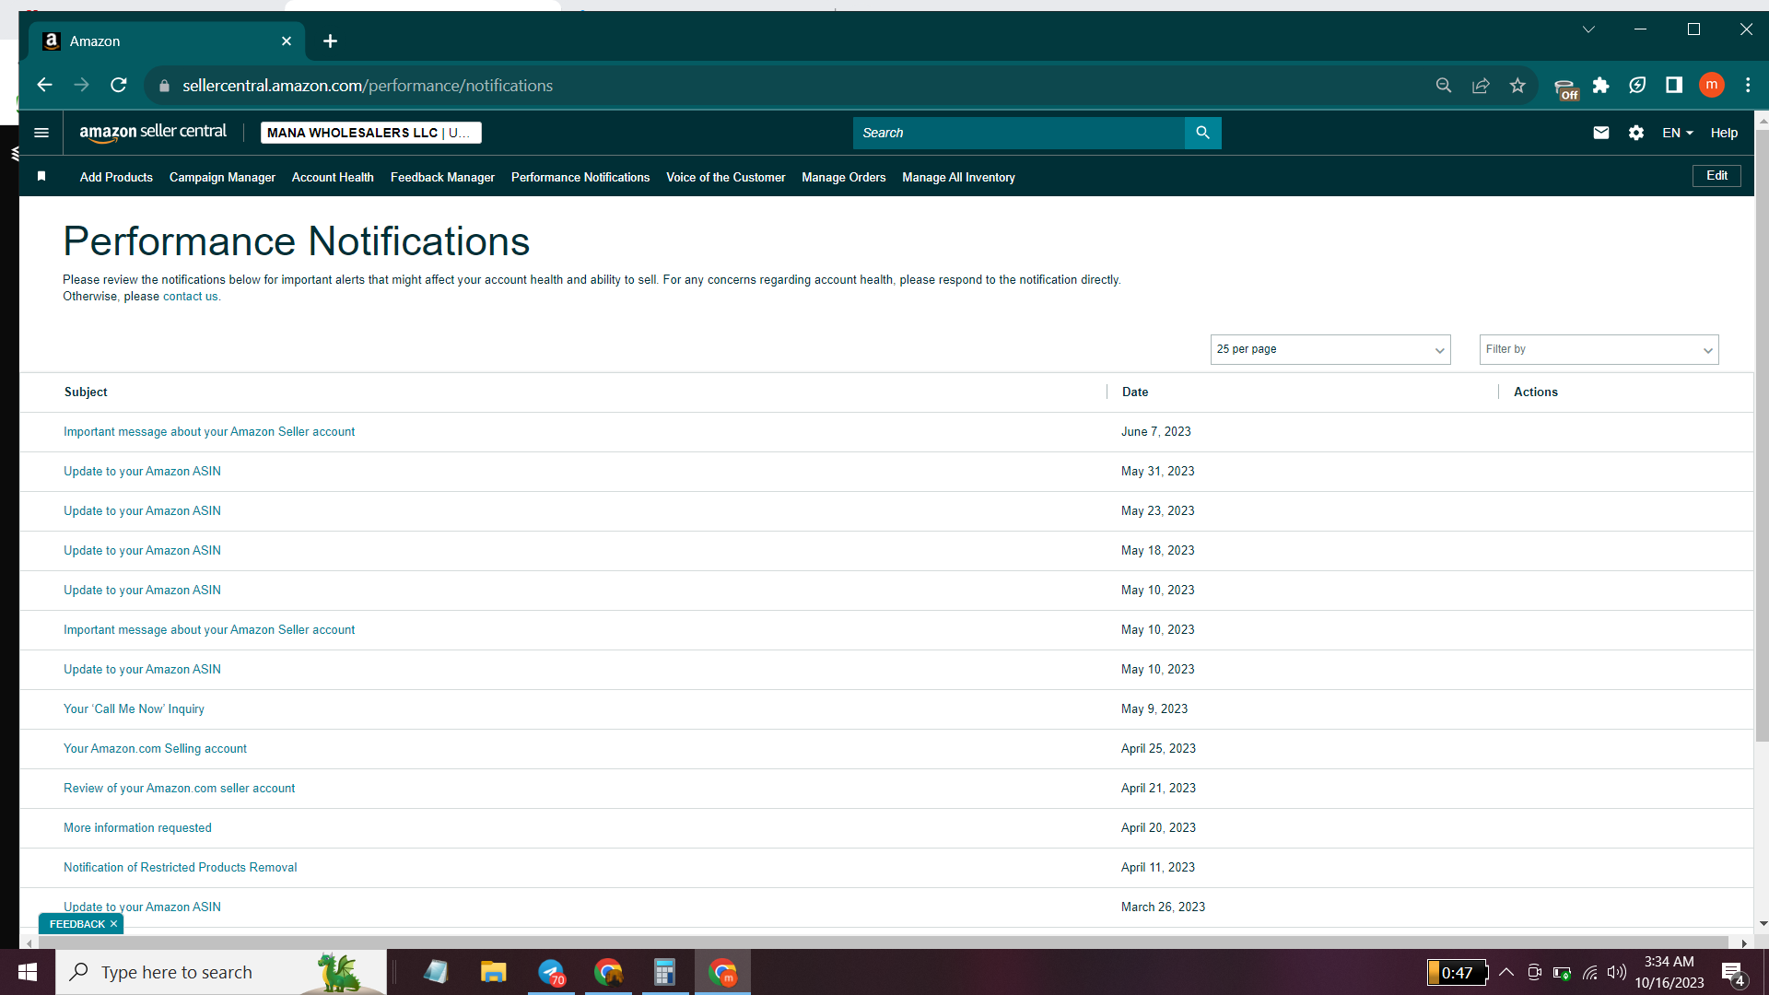Viewport: 1769px width, 995px height.
Task: Click the search magnifier button
Action: [x=1202, y=133]
